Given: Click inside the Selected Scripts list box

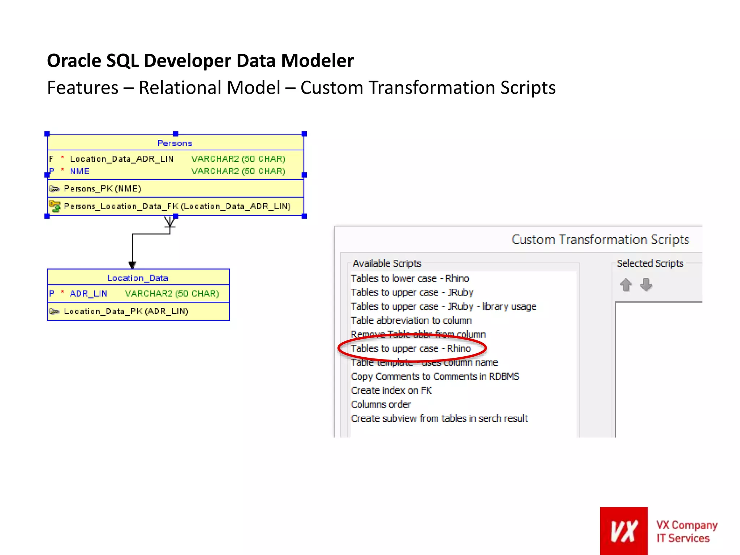Looking at the screenshot, I should (x=659, y=369).
